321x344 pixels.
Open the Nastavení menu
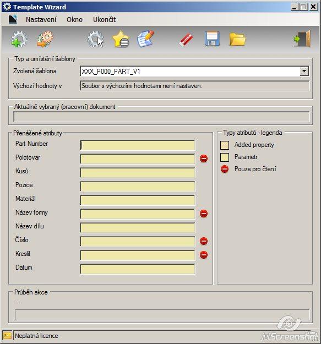41,19
